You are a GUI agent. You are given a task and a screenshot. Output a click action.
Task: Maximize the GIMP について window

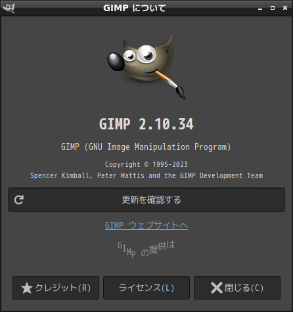(273, 8)
